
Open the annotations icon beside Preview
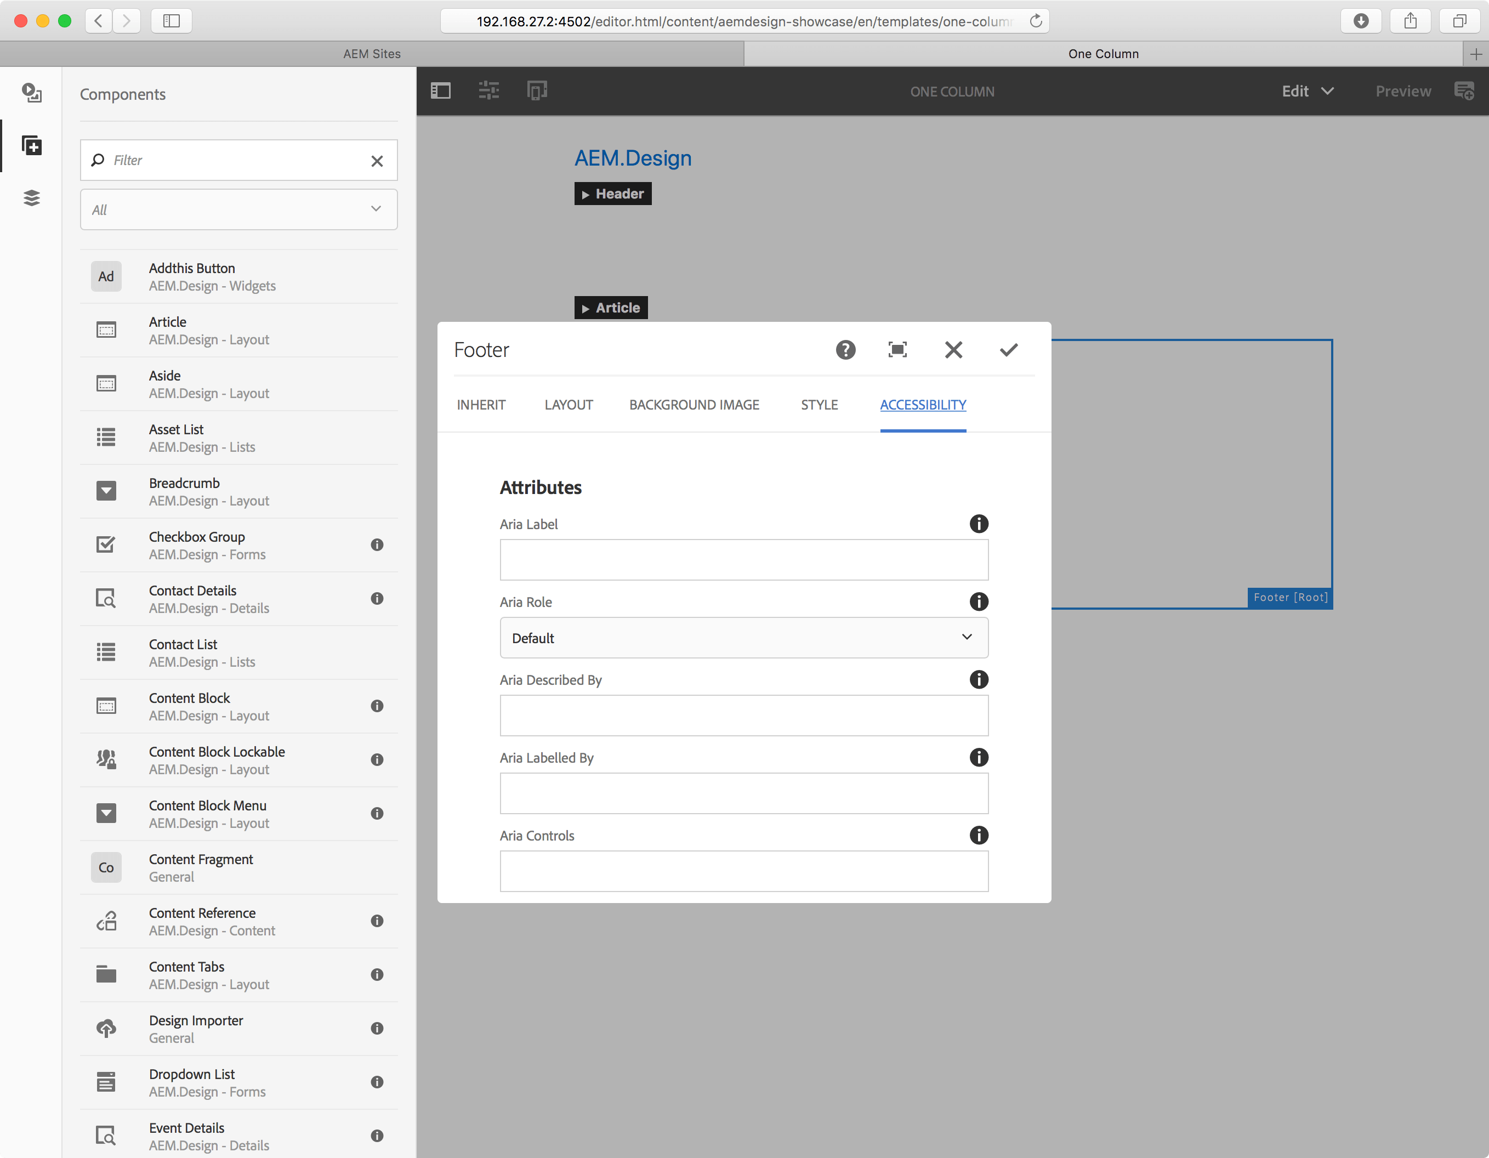(x=1464, y=90)
